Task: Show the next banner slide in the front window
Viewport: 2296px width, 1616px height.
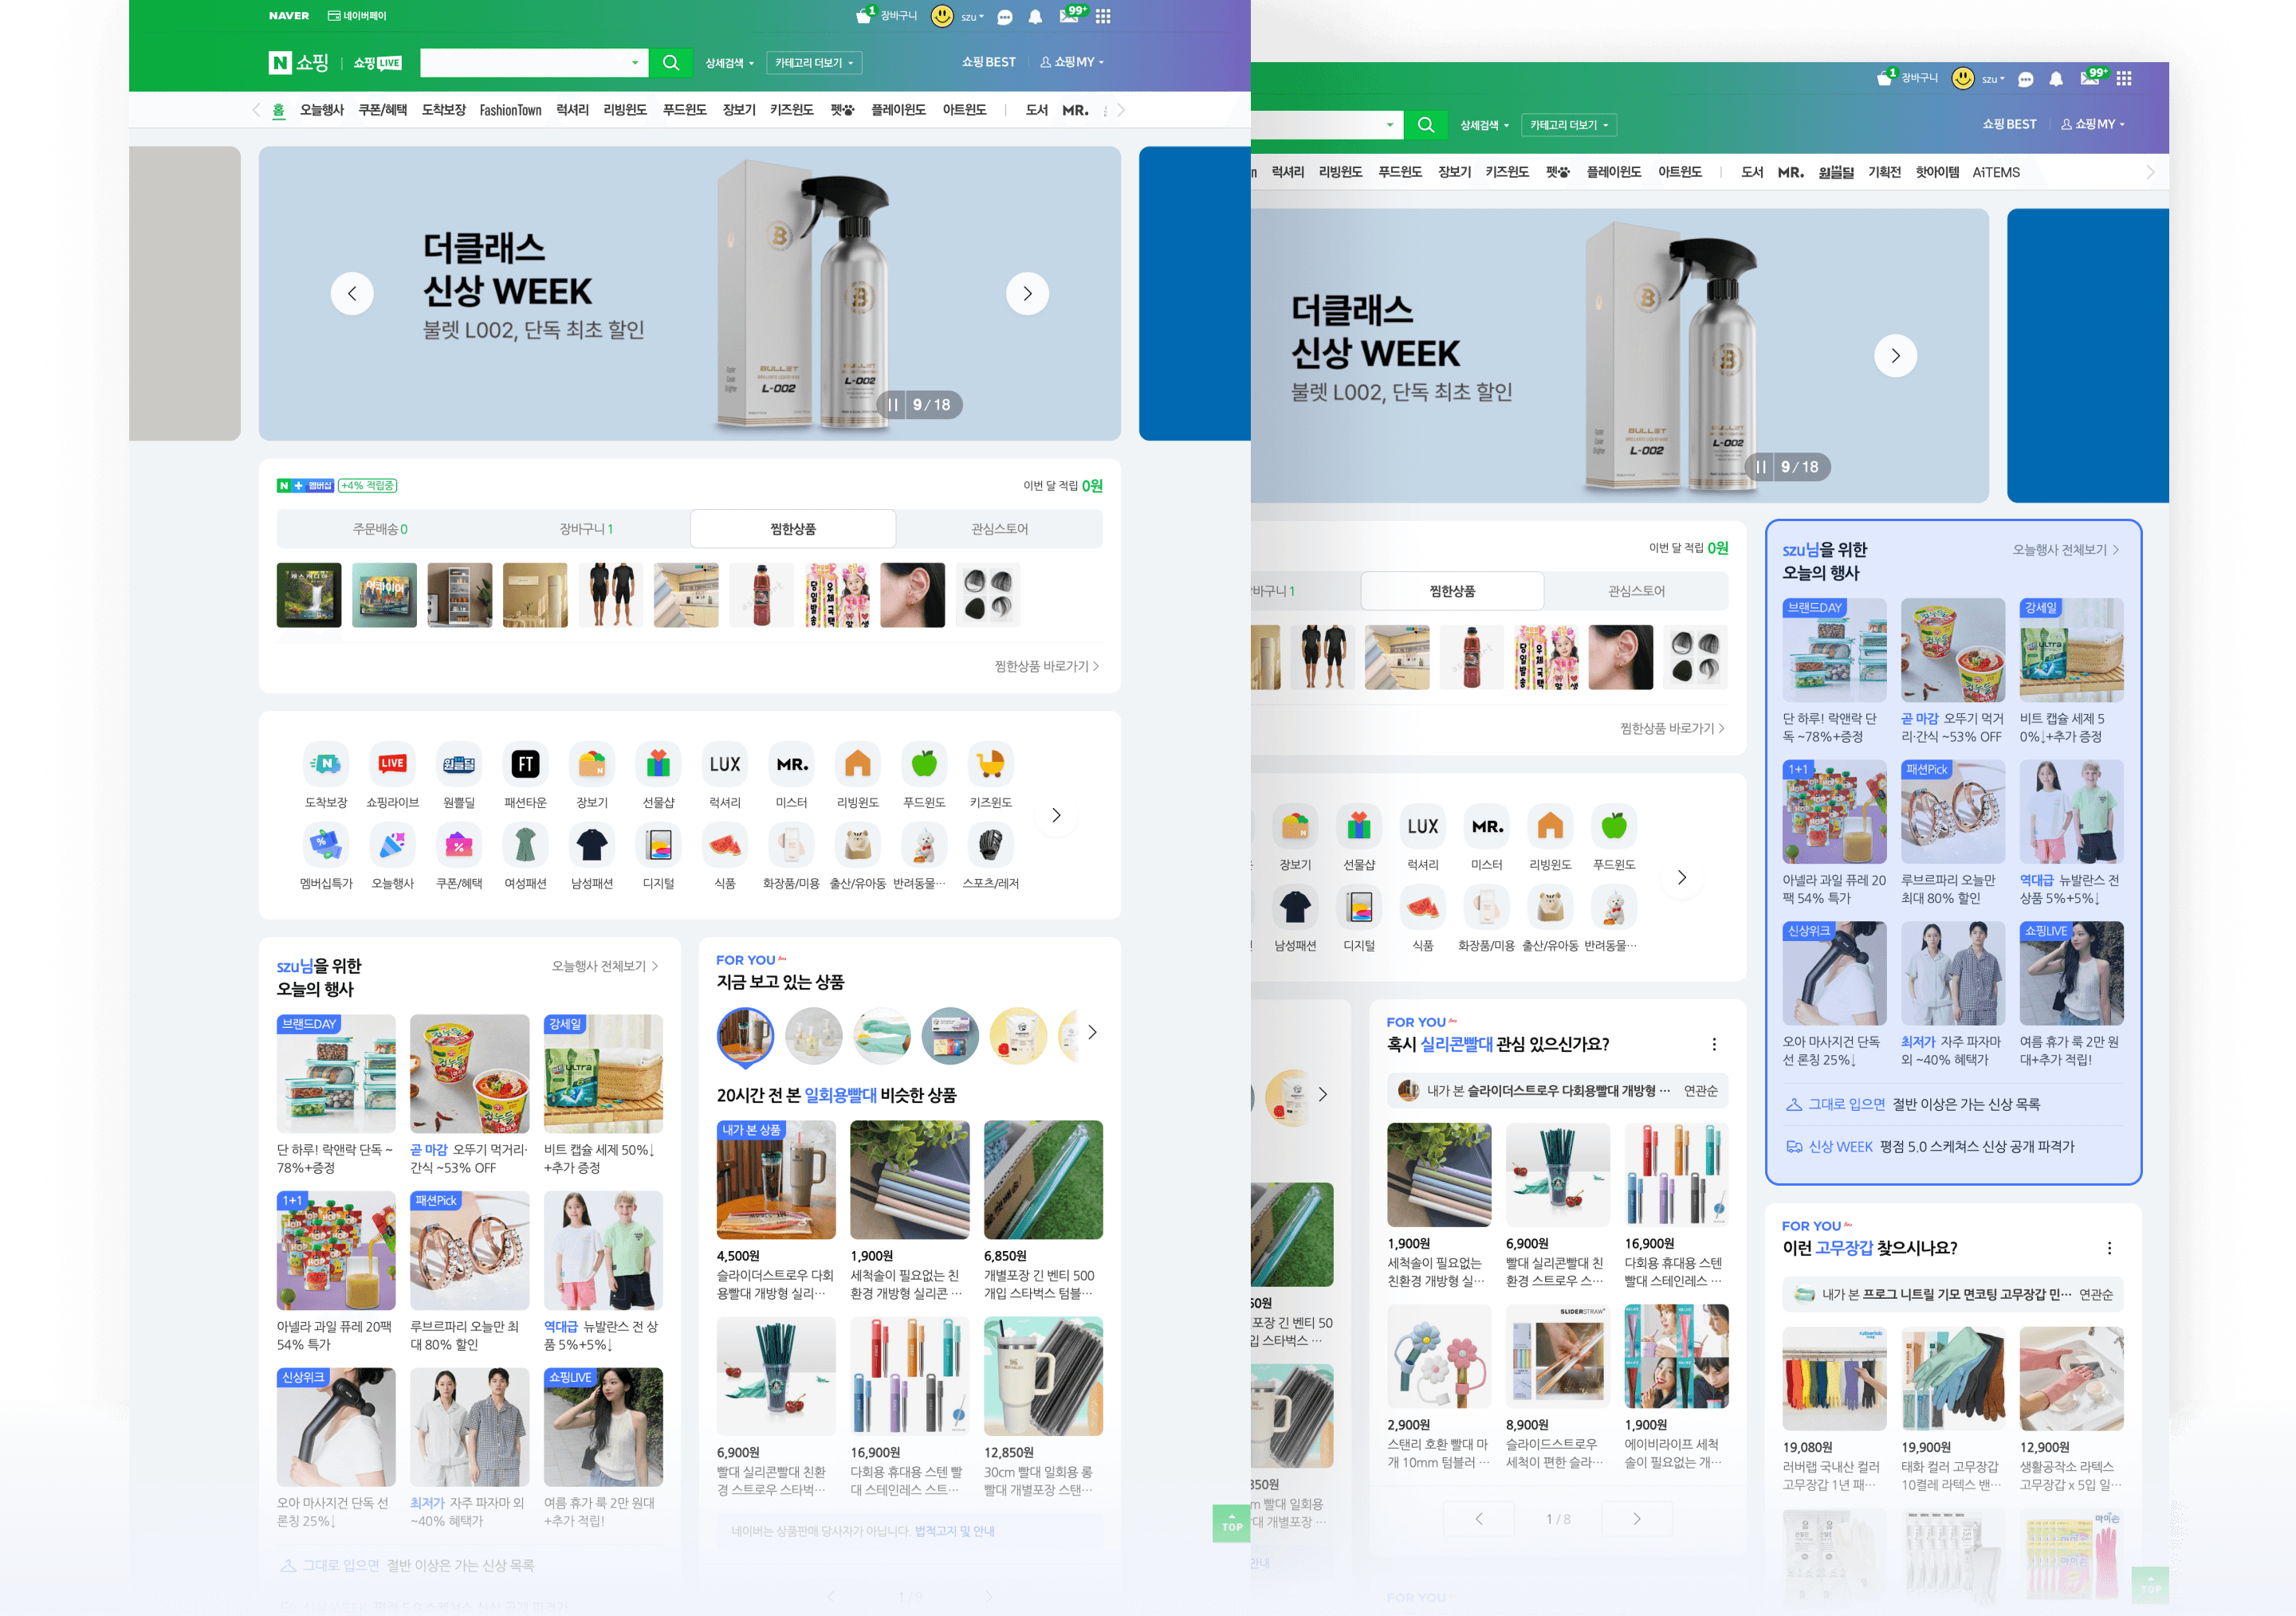Action: pyautogui.click(x=1027, y=294)
